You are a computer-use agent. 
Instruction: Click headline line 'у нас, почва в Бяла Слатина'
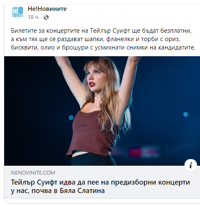[58, 191]
